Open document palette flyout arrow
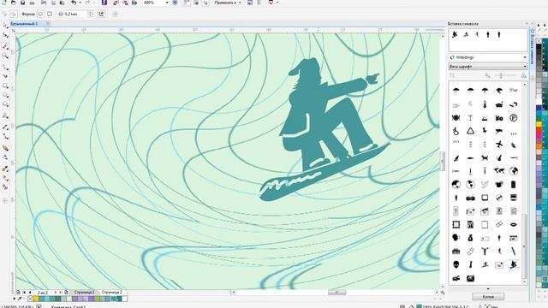 15,299
